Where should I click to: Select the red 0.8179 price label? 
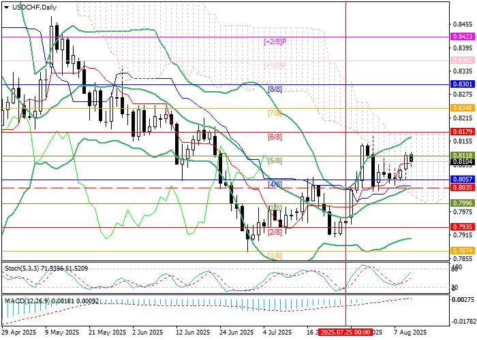[x=463, y=131]
